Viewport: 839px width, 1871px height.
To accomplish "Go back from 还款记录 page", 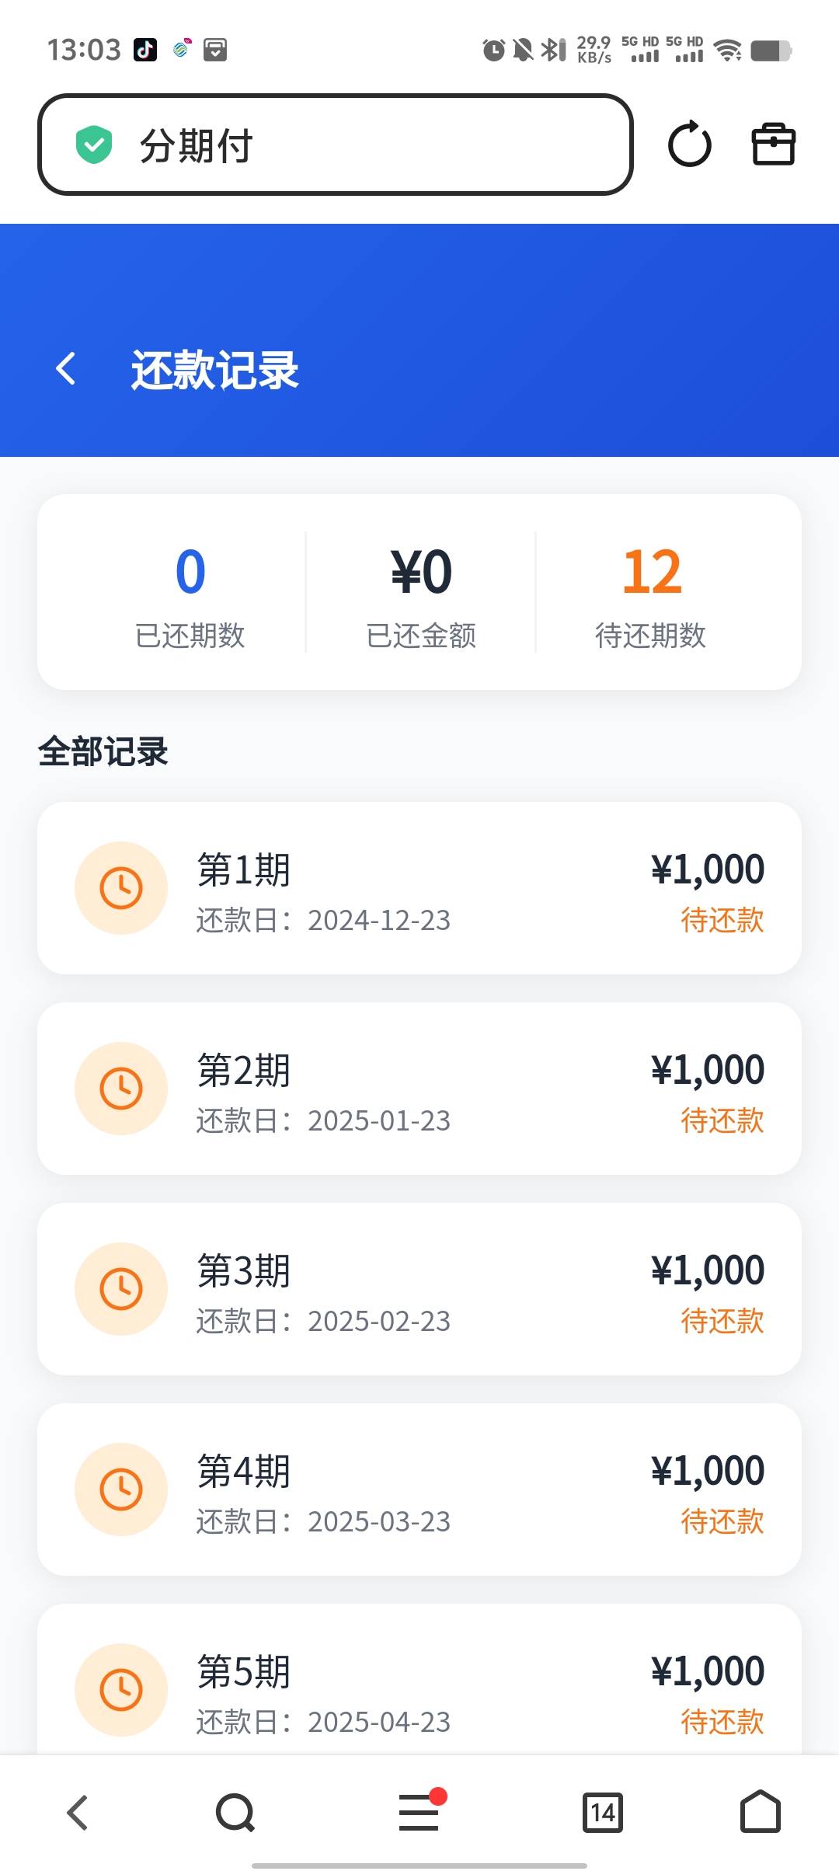I will pos(67,368).
